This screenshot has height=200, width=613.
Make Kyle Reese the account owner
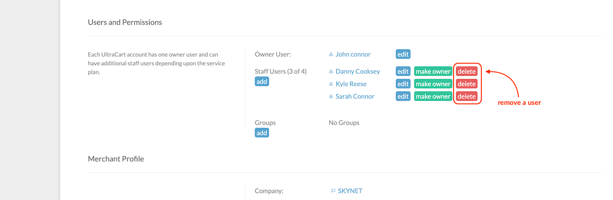[433, 84]
